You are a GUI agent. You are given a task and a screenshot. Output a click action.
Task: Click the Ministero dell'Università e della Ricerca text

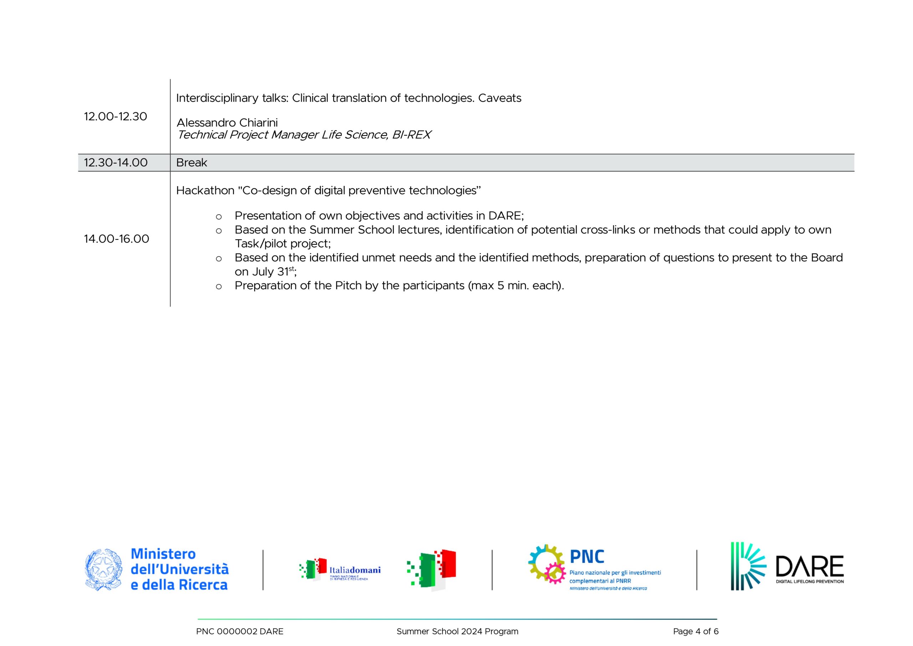pyautogui.click(x=180, y=569)
